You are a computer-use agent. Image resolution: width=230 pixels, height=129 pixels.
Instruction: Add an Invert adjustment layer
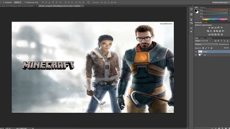coord(209,34)
